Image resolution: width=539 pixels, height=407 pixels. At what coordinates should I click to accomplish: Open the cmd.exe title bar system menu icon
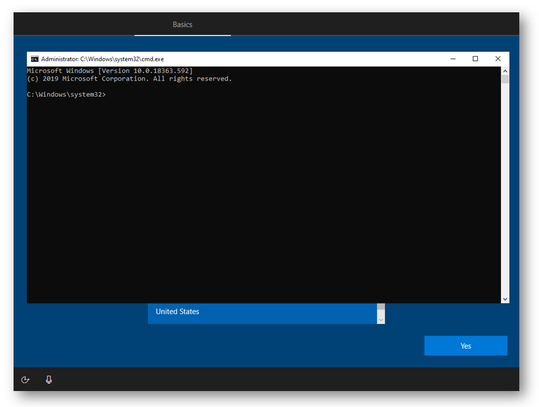click(x=34, y=59)
